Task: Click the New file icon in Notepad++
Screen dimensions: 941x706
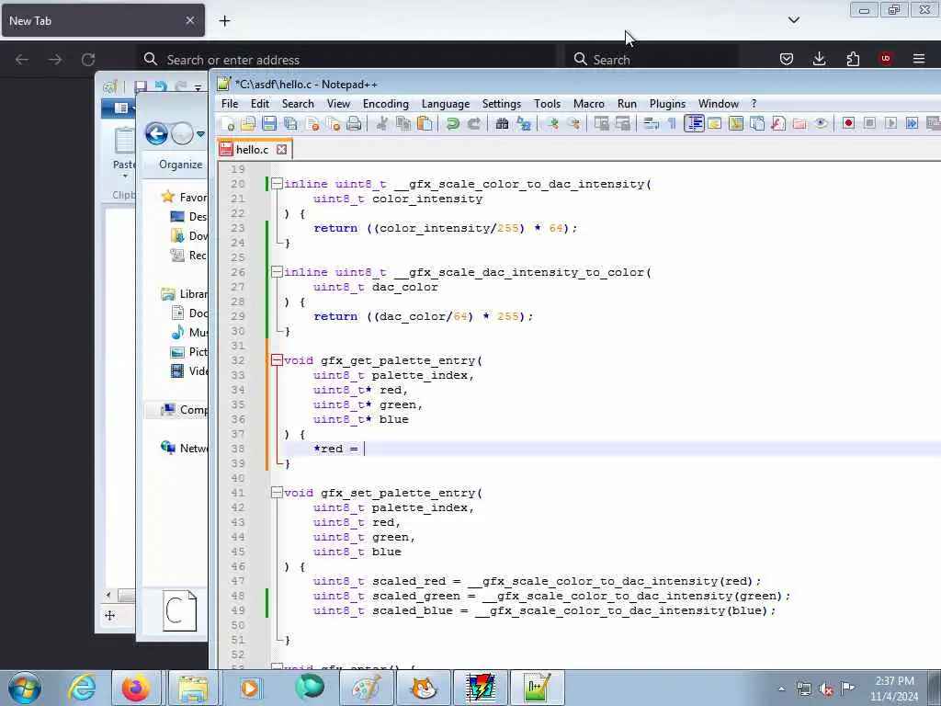Action: pyautogui.click(x=228, y=124)
